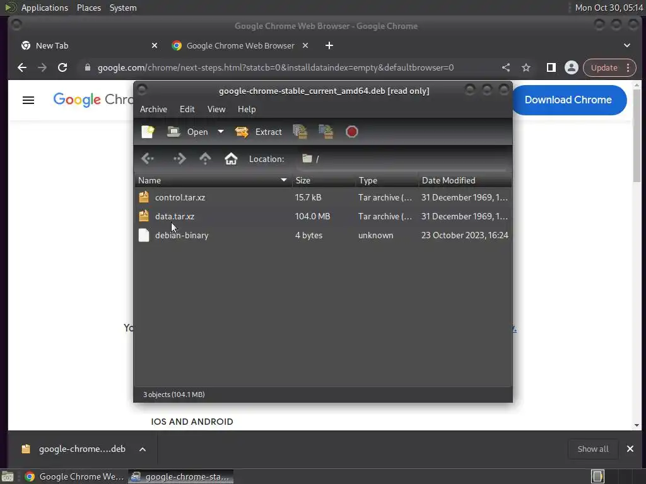Expand the download item options caret
Screen dimensions: 646x484
143,449
